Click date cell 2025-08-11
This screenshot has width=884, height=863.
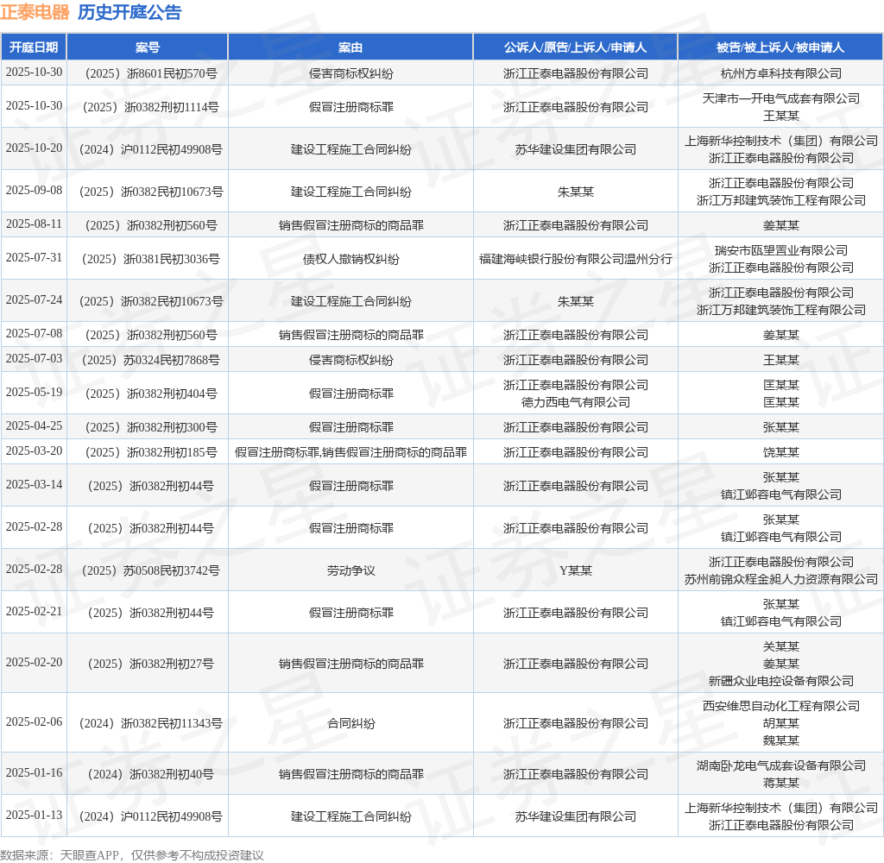click(34, 224)
